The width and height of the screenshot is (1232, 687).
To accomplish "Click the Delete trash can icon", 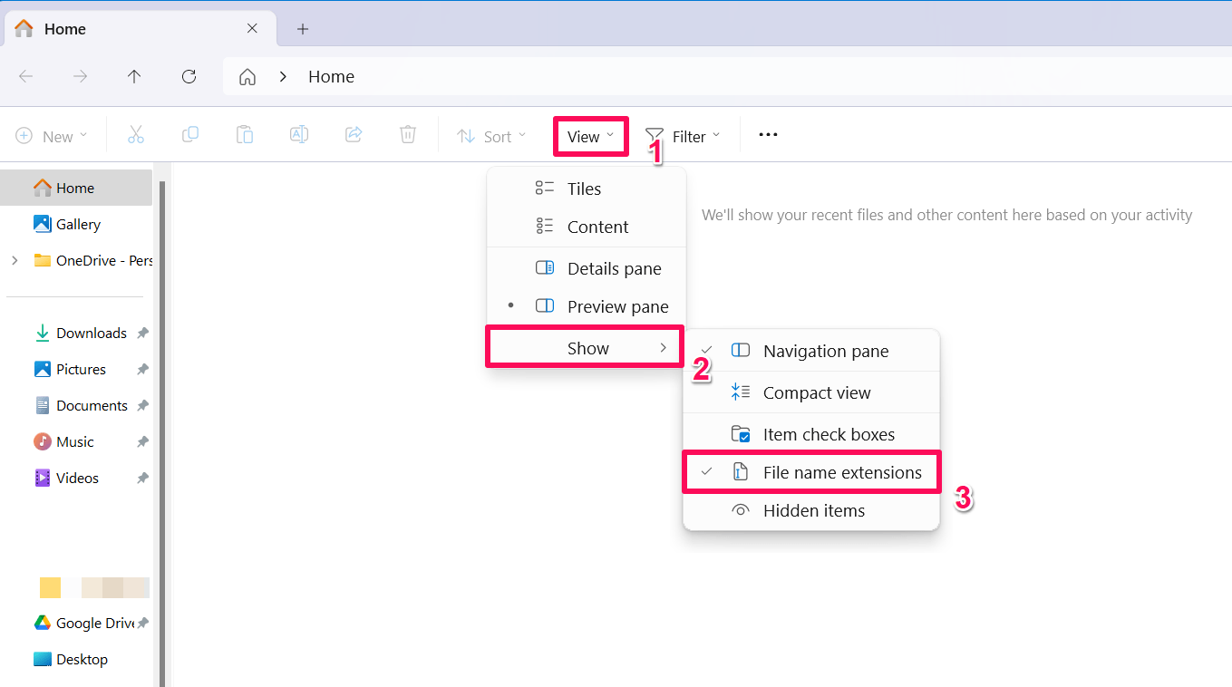I will (408, 135).
